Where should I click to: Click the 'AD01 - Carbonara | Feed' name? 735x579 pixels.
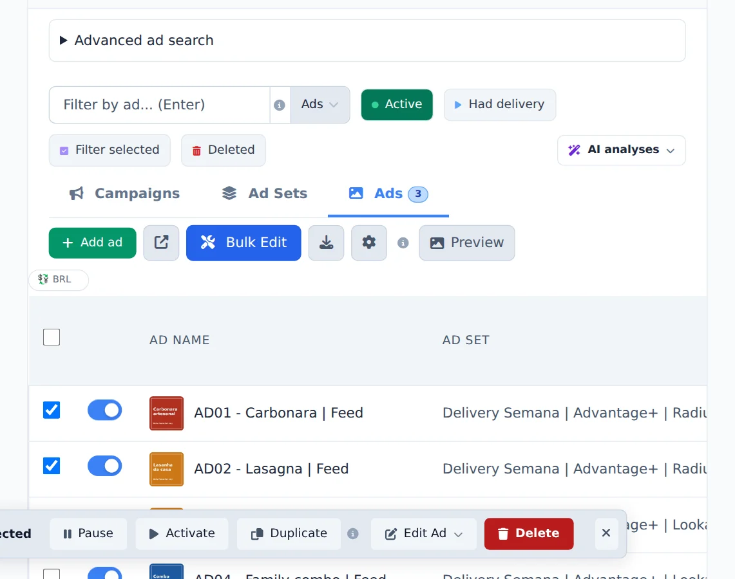tap(278, 413)
